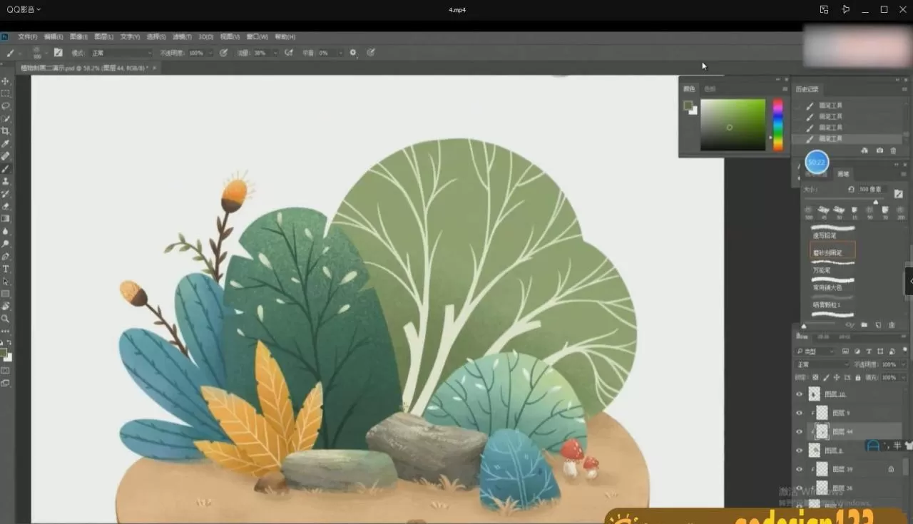Open the 文件(F) menu

click(27, 36)
